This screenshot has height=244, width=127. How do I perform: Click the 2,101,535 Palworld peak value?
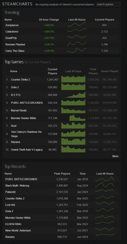pos(62,192)
